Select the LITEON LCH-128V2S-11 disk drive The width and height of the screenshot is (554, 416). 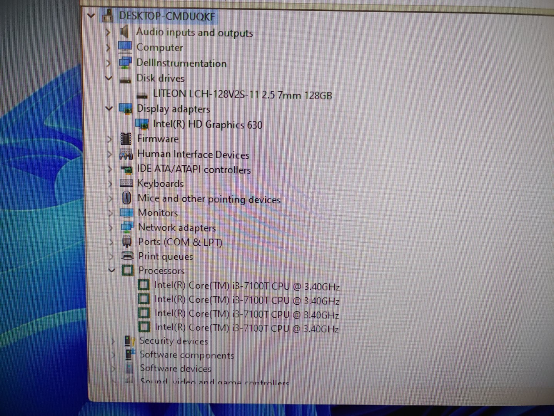[x=242, y=94]
